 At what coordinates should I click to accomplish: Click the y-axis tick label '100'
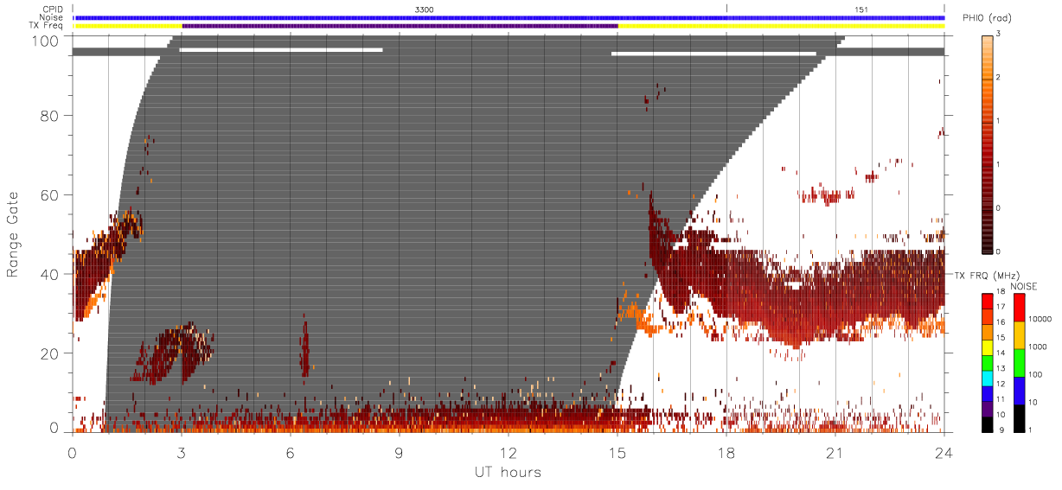[x=46, y=40]
